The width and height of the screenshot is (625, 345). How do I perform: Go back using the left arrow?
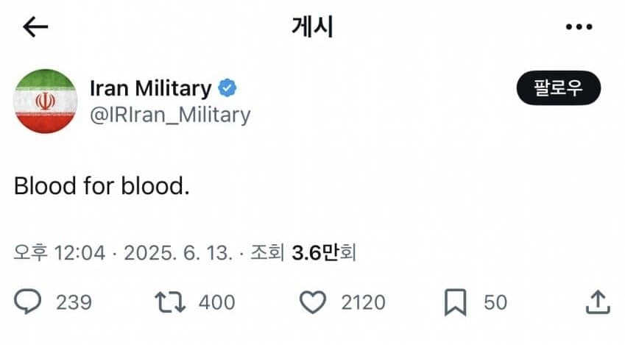pyautogui.click(x=35, y=27)
